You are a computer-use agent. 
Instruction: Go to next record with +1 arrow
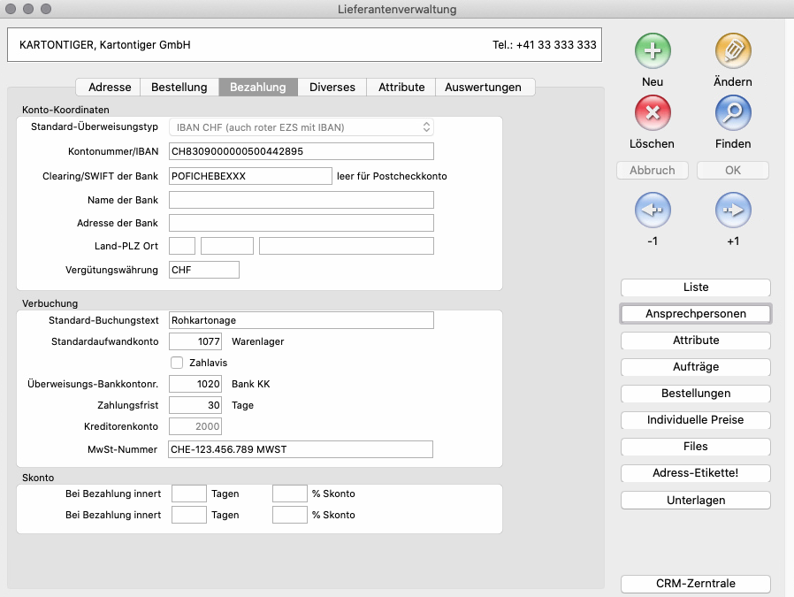click(733, 210)
